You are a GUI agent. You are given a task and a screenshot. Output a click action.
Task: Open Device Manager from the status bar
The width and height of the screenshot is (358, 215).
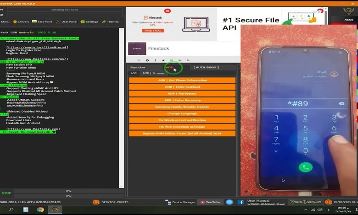pos(180,202)
